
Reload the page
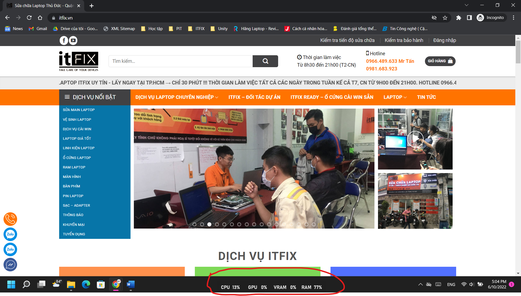click(x=29, y=18)
